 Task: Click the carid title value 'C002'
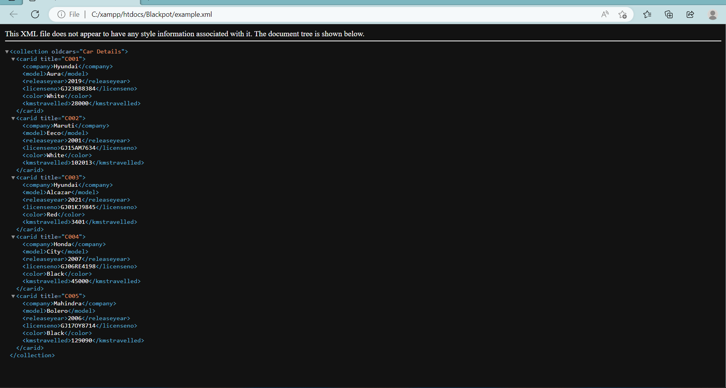coord(72,118)
